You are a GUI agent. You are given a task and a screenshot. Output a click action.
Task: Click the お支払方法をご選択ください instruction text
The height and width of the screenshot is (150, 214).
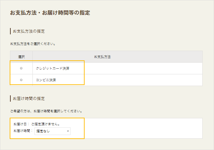tap(33, 44)
